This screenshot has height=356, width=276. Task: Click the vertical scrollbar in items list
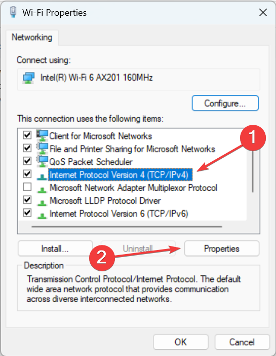pyautogui.click(x=253, y=171)
